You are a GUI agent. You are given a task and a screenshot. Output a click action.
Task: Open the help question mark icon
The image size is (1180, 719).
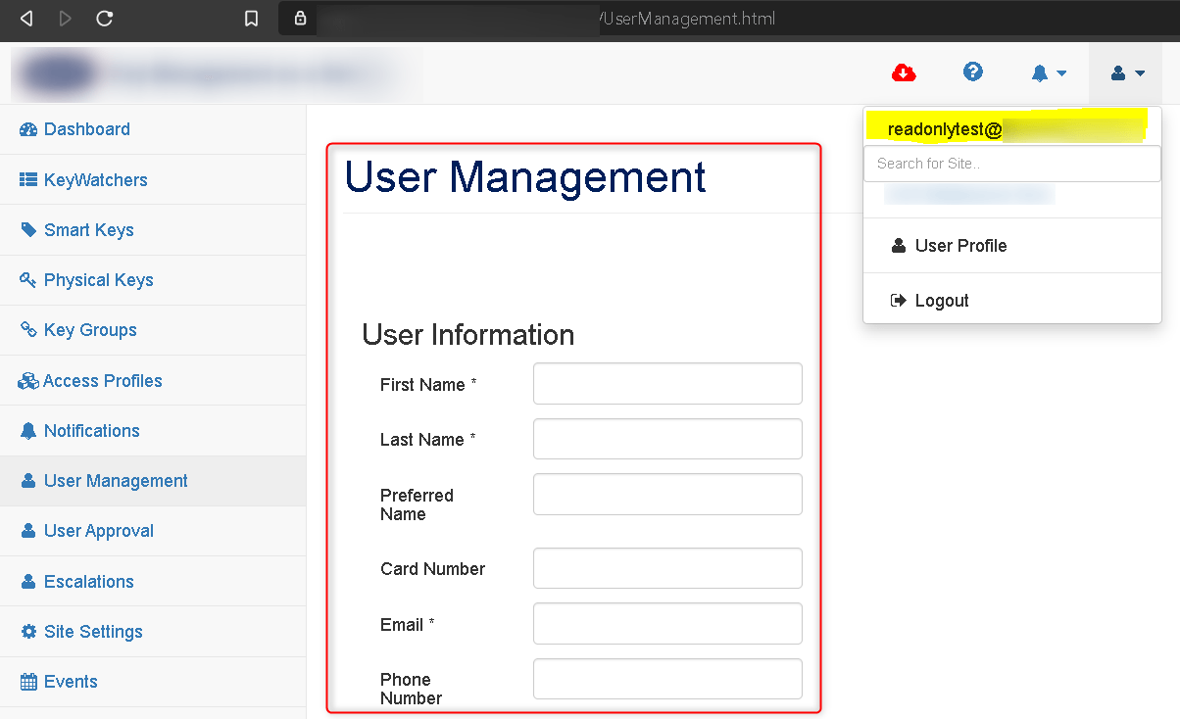pyautogui.click(x=972, y=72)
